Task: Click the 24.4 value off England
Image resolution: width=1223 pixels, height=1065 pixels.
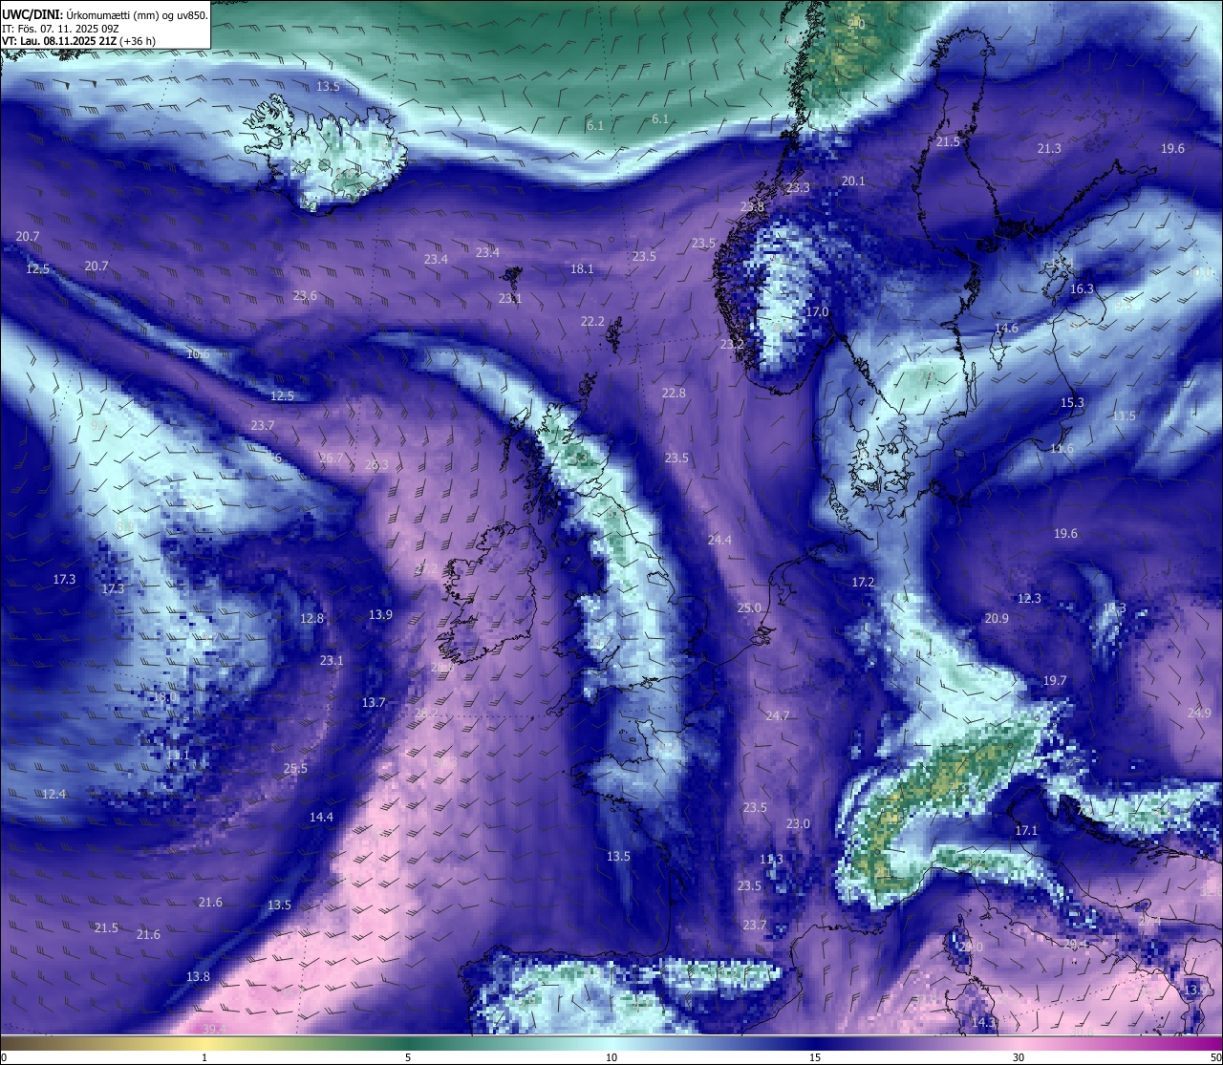Action: click(x=719, y=541)
